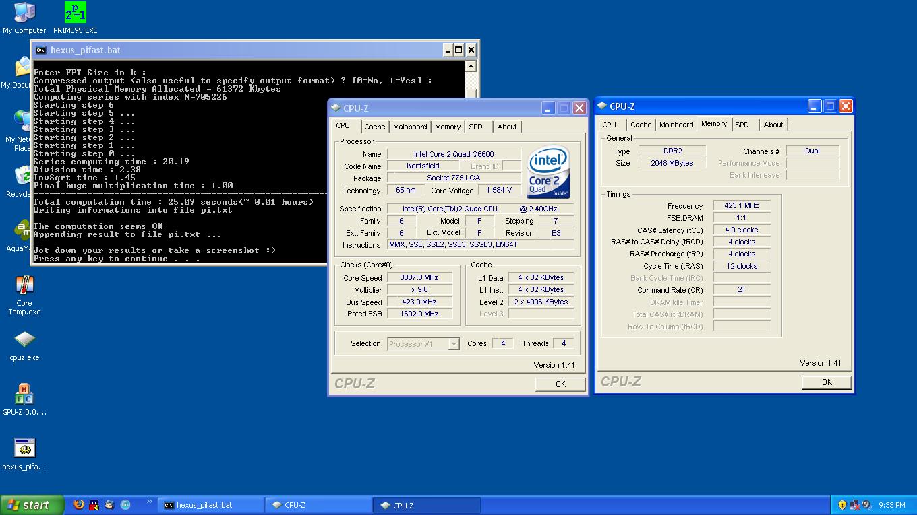This screenshot has height=515, width=917.
Task: Open the Cache tab in the left CPU-Z window
Action: pos(375,127)
